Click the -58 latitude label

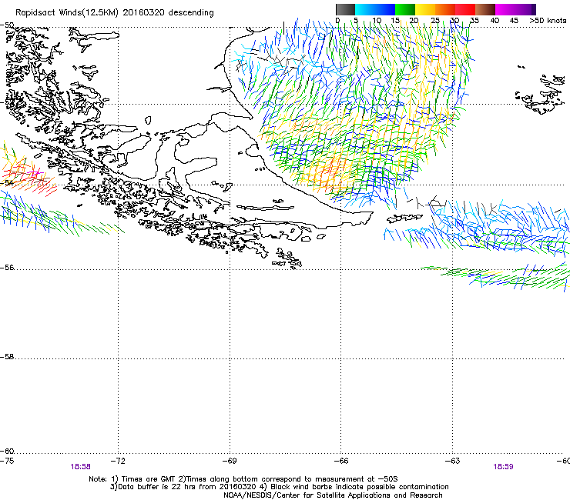pos(7,357)
